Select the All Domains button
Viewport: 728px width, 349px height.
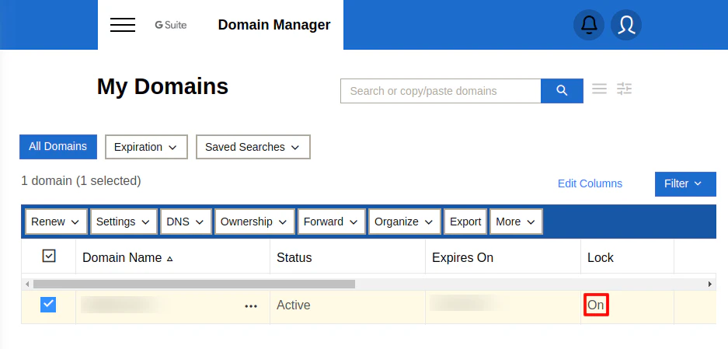pyautogui.click(x=58, y=147)
